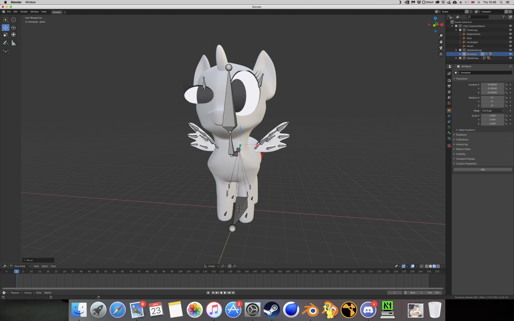The height and width of the screenshot is (321, 514).
Task: Activate the Scale tool
Action: (6, 35)
